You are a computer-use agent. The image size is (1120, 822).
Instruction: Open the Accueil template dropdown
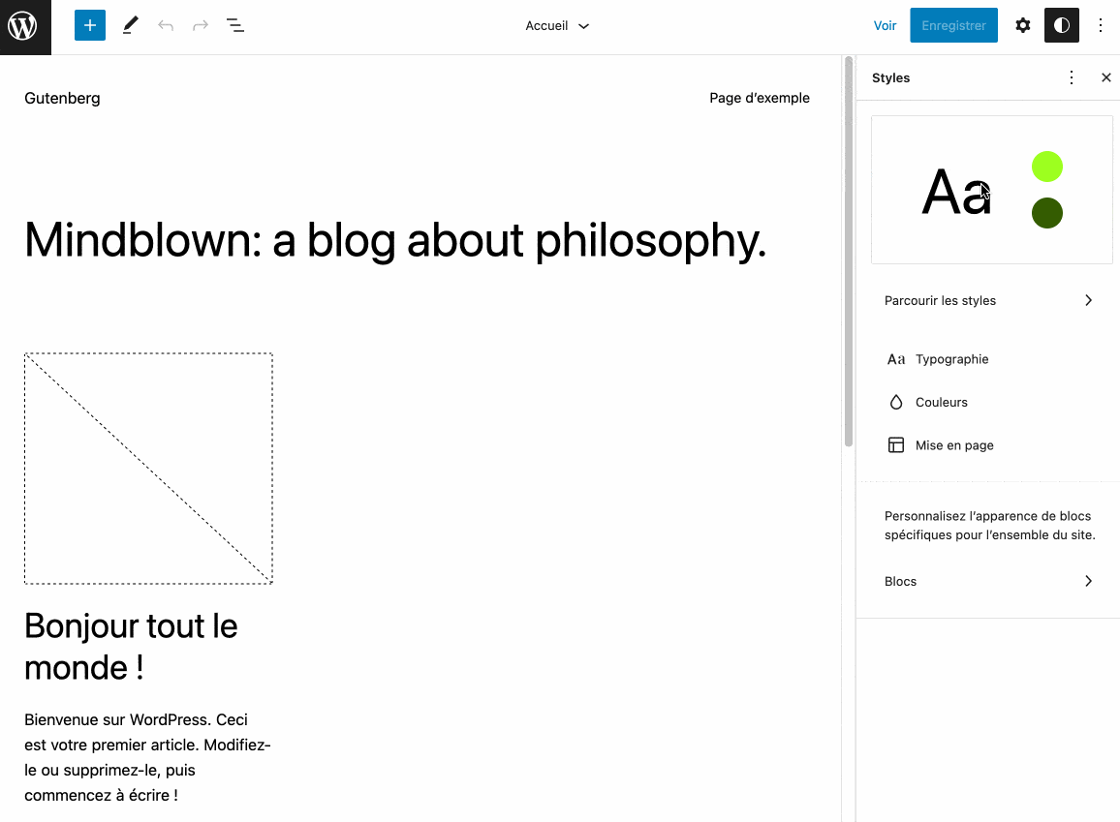(557, 26)
